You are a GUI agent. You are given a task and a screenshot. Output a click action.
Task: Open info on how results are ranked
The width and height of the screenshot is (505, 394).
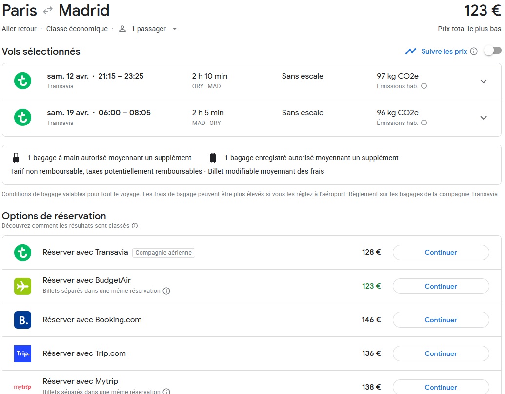[x=135, y=226]
